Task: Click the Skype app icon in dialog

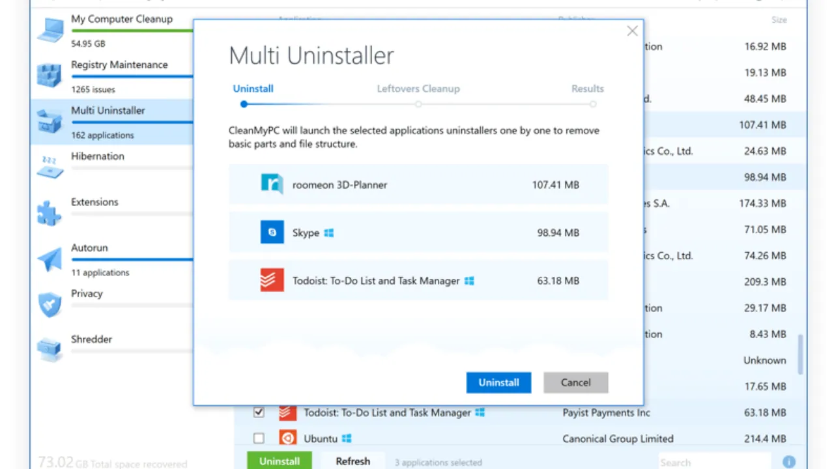Action: pos(272,232)
